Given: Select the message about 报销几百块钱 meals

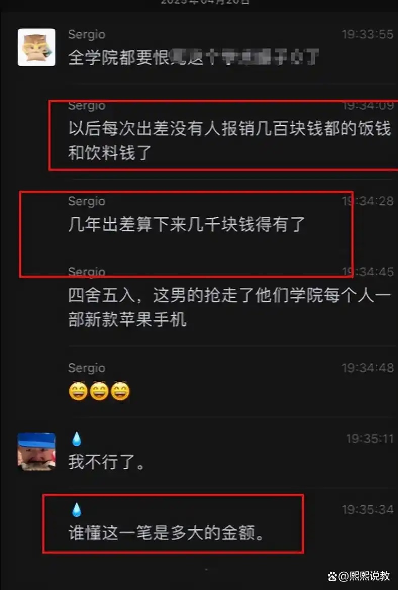Looking at the screenshot, I should 229,140.
